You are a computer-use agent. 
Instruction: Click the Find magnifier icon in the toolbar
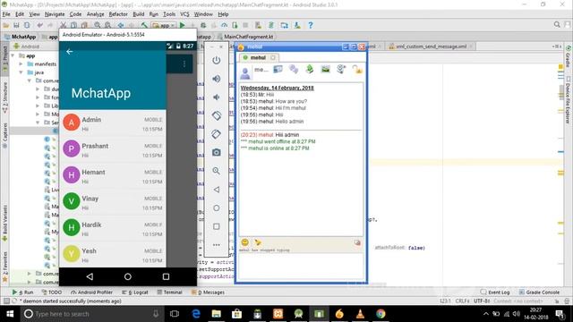click(x=98, y=25)
